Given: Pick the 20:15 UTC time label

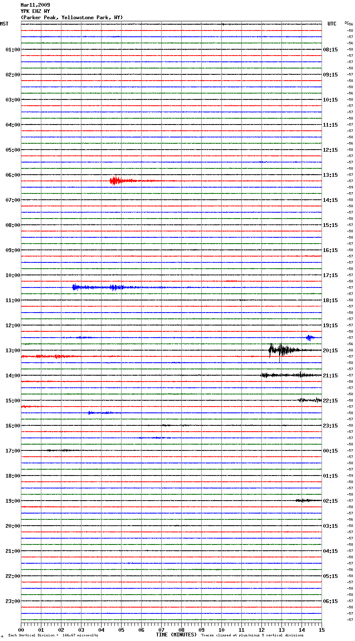Looking at the screenshot, I should coord(330,351).
